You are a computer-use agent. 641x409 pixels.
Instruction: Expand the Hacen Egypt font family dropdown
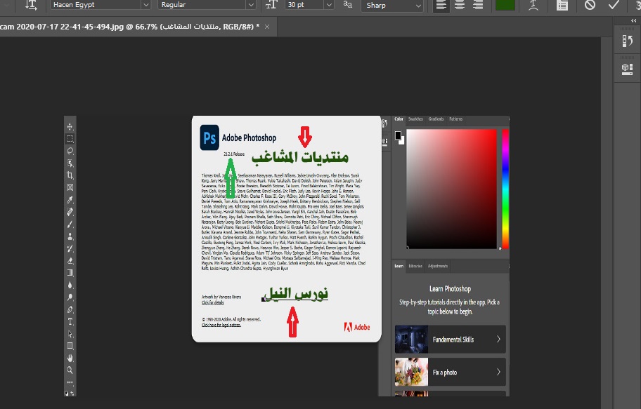tap(145, 5)
